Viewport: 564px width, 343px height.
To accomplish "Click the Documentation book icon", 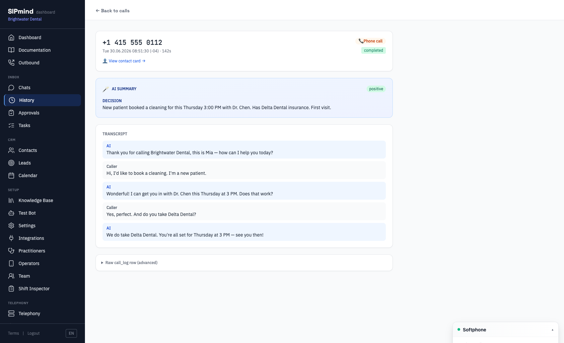I will pyautogui.click(x=11, y=50).
